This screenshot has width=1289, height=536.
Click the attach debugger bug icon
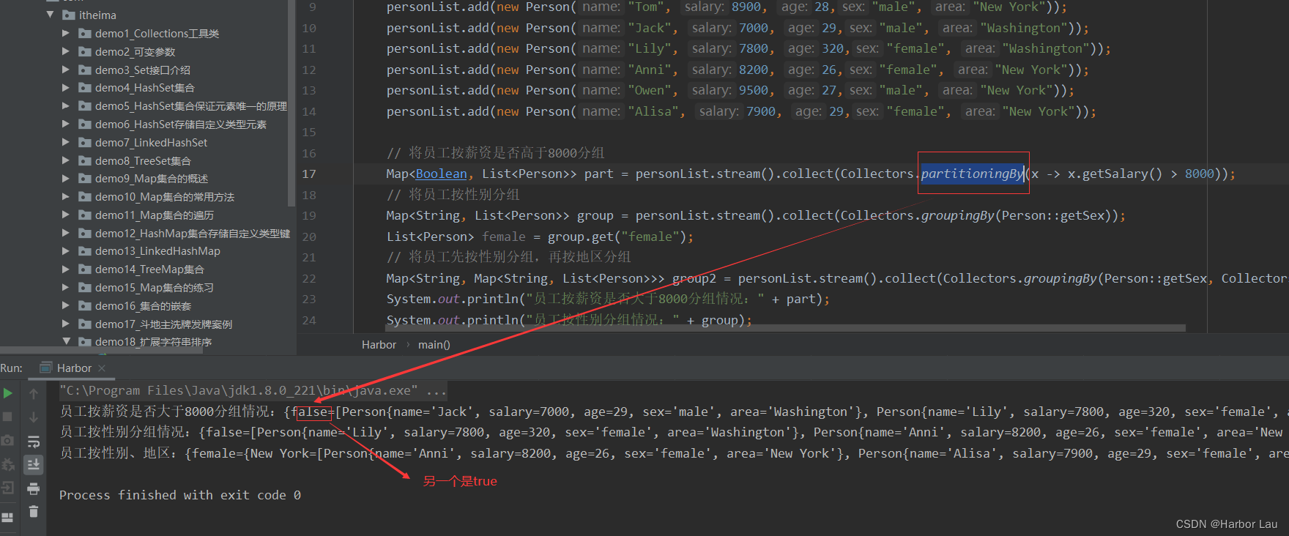8,464
